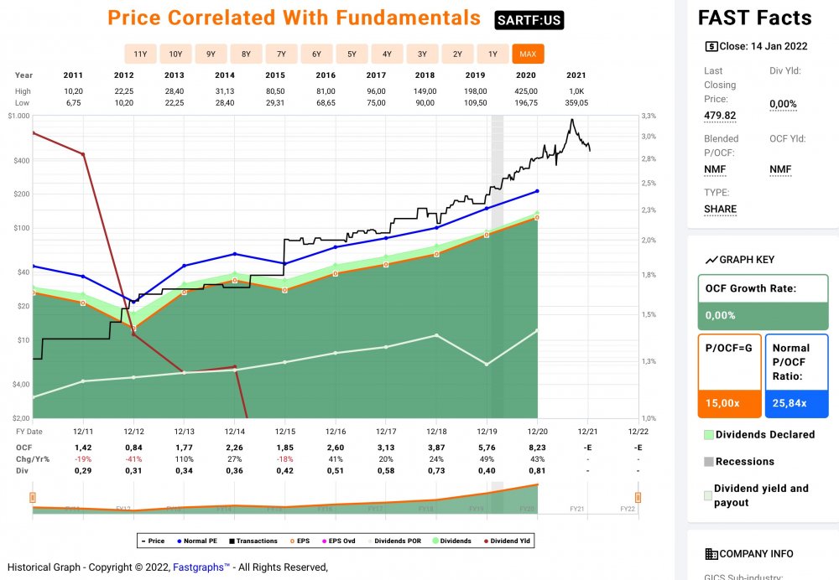Click the Recessions gray legend square
The image size is (839, 580).
pyautogui.click(x=708, y=462)
